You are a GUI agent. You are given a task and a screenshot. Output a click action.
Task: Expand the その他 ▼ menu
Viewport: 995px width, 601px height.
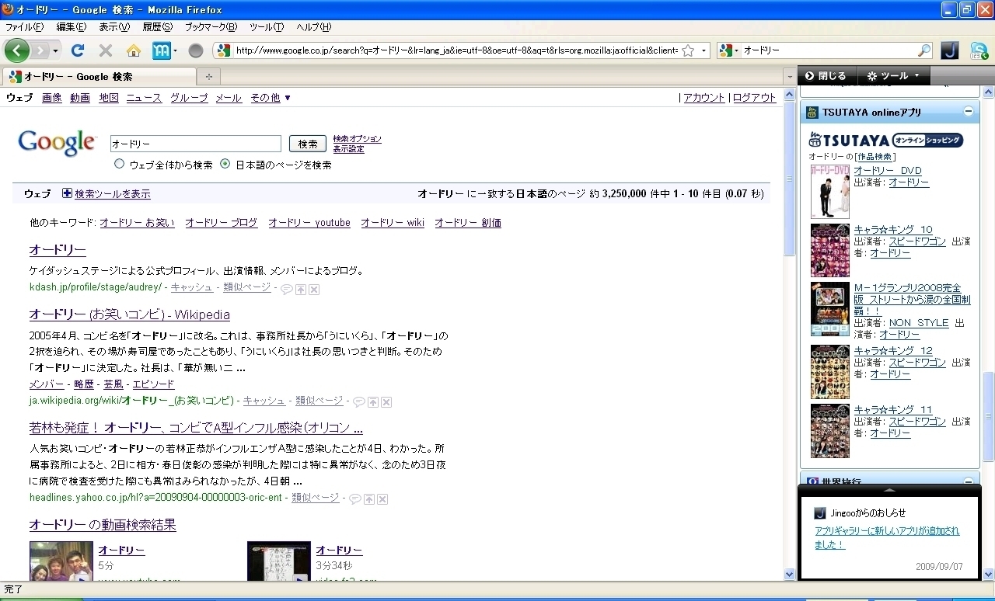pyautogui.click(x=271, y=98)
